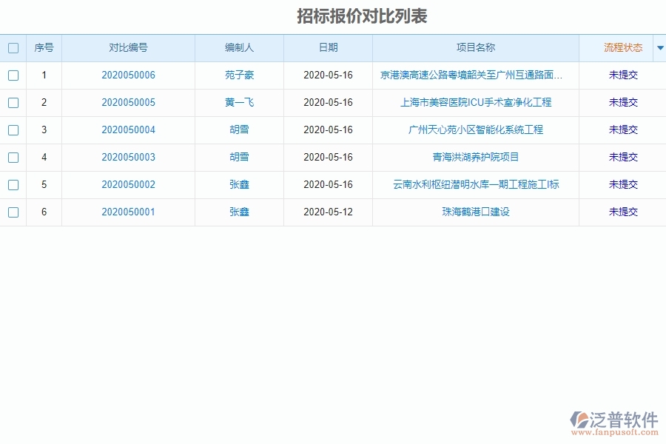Toggle the select-all checkbox in table header
Viewport: 666px width, 444px height.
[x=13, y=47]
